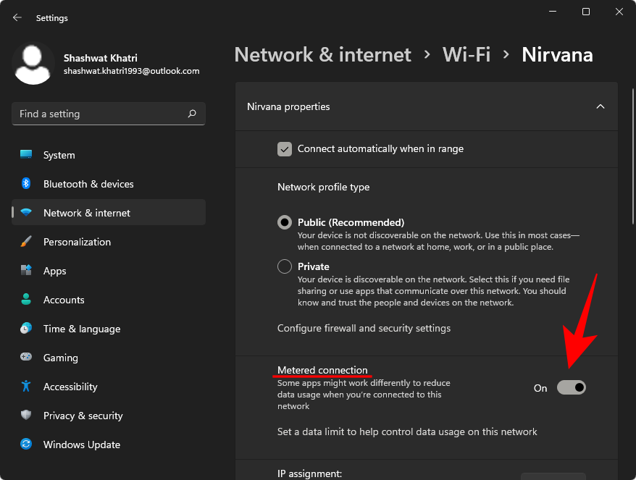Select the Bluetooth & devices icon
636x480 pixels.
click(x=26, y=184)
